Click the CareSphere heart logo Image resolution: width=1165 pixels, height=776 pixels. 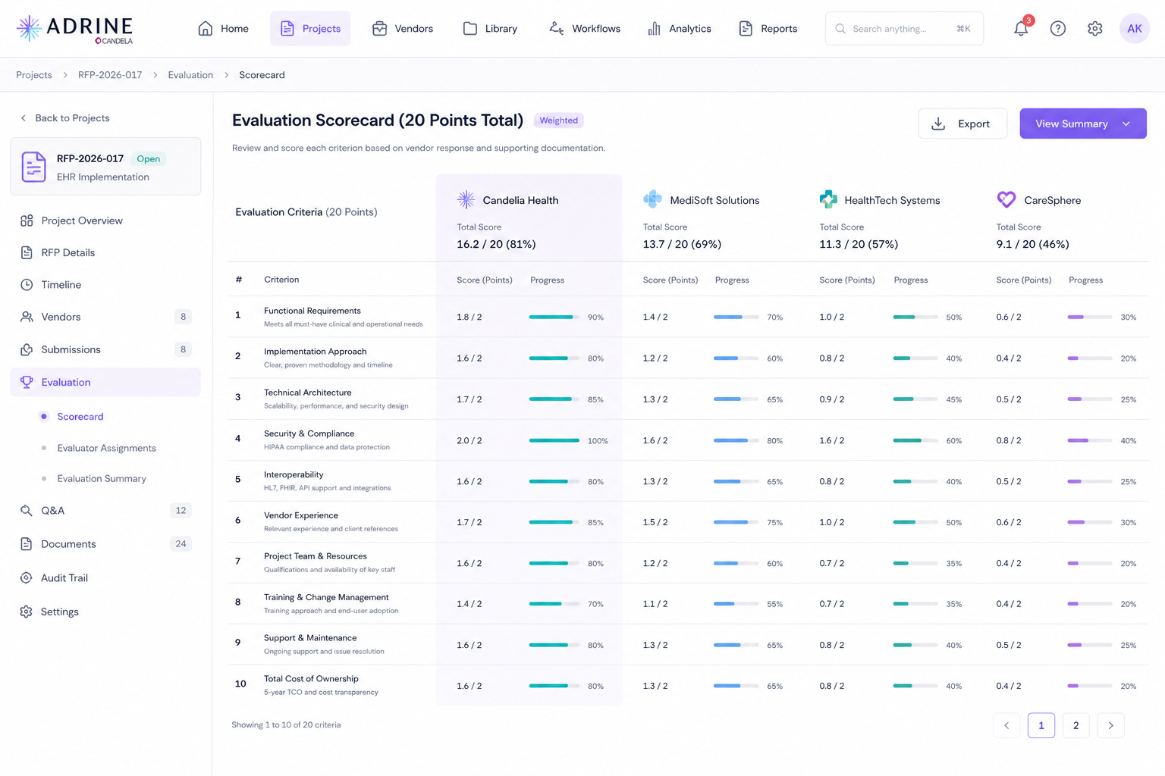(x=1006, y=199)
